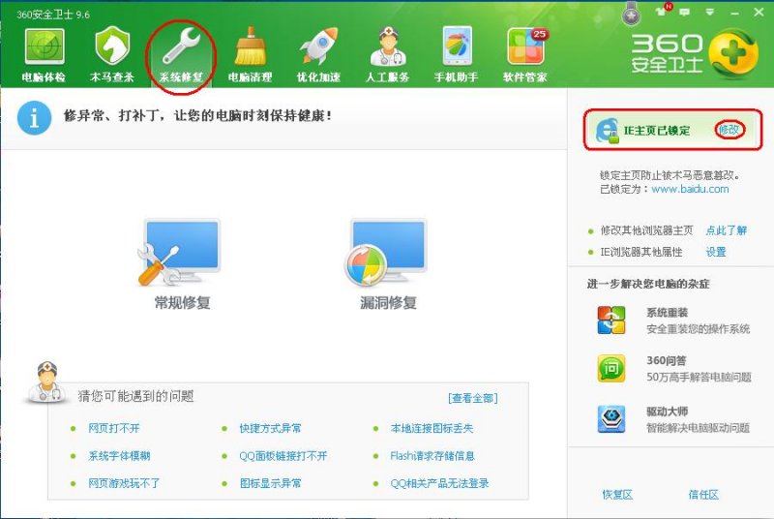774x519 pixels.
Task: Open 信任区 trust zone
Action: (x=703, y=495)
